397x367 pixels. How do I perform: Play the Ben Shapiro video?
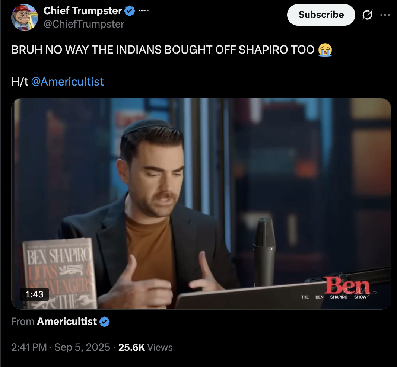(x=201, y=204)
